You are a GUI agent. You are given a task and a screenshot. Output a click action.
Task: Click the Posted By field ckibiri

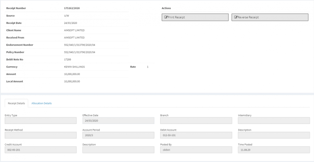tap(196, 150)
